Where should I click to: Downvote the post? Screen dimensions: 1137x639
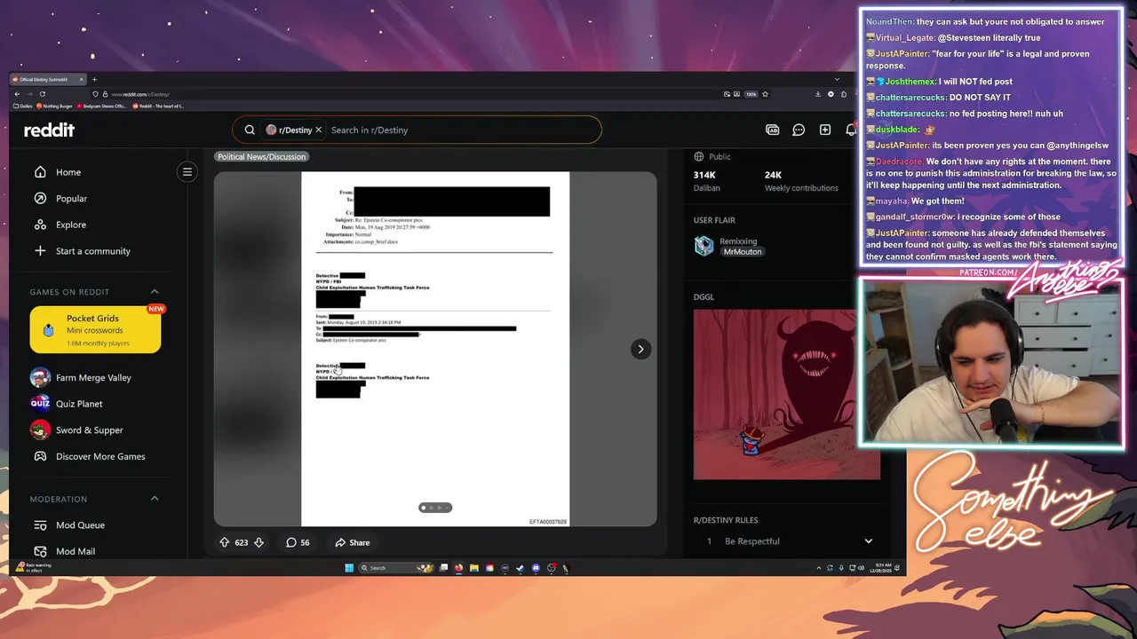click(x=258, y=542)
